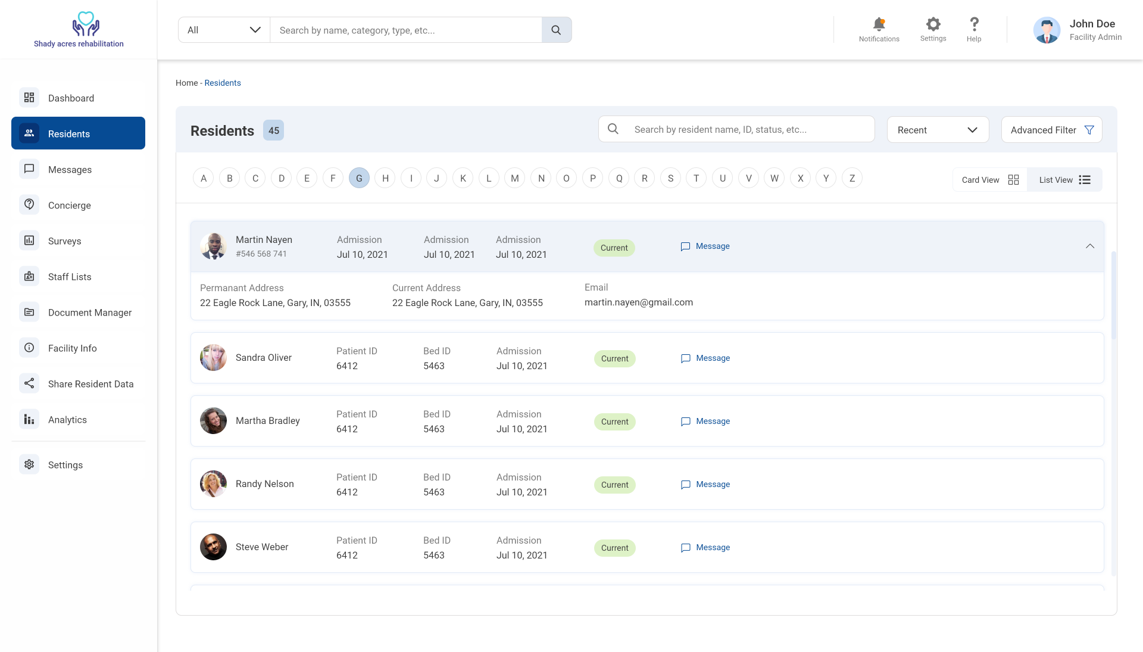Collapse Martin Nayen's details row
The height and width of the screenshot is (652, 1143).
click(1089, 247)
